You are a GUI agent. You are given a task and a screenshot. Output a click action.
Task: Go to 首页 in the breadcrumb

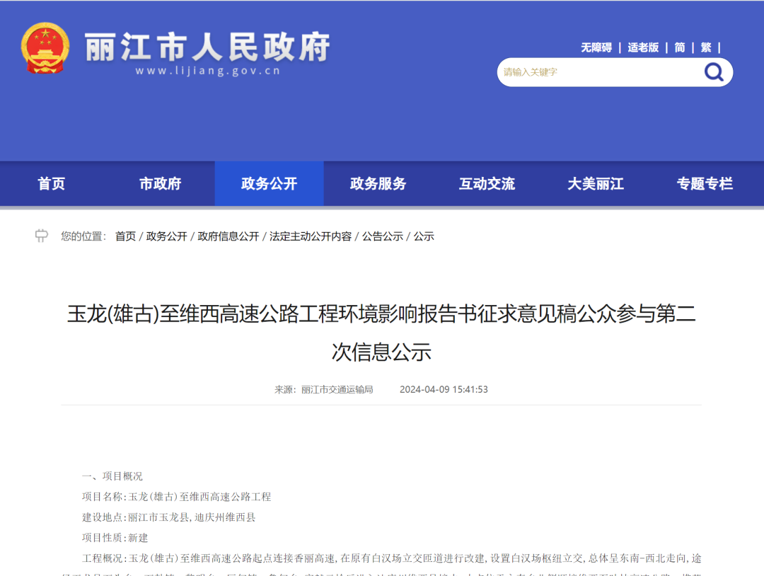125,236
